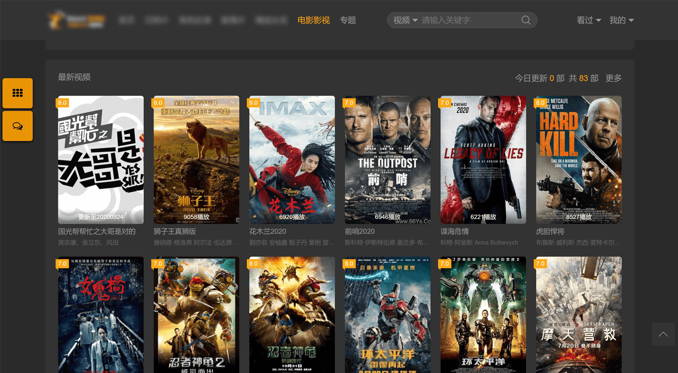Open the 花木兰2020 title link
The image size is (678, 373).
pyautogui.click(x=268, y=231)
